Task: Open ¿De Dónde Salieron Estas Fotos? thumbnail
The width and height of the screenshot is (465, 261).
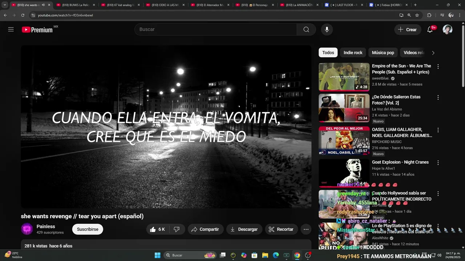Action: [344, 108]
